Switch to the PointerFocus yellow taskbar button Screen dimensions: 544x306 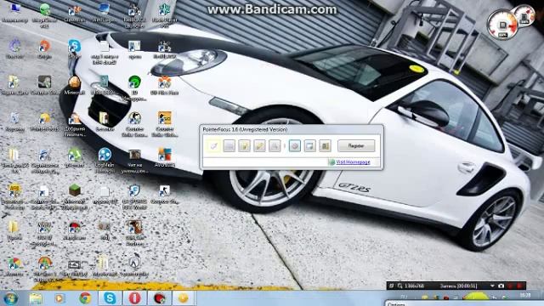tap(184, 298)
